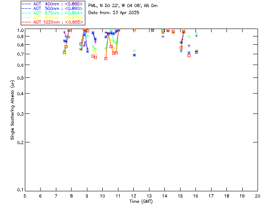
Task: Click the AOT 500nm legend entry
Action: [x=52, y=8]
